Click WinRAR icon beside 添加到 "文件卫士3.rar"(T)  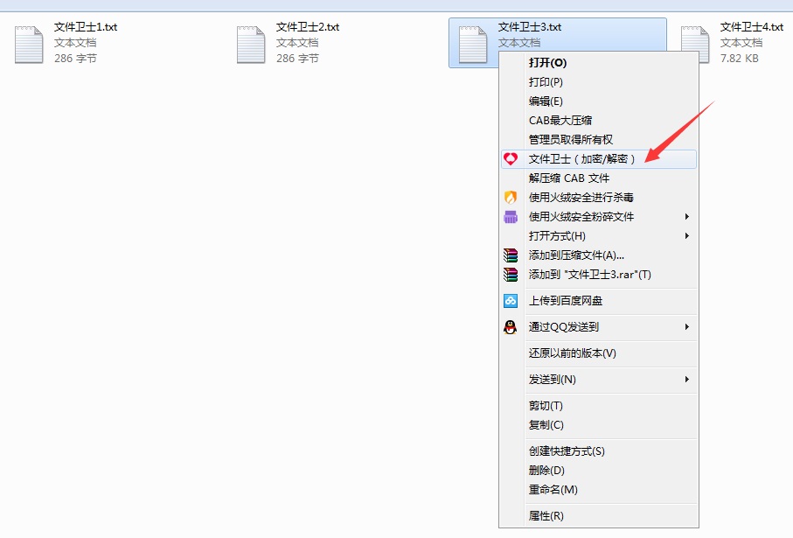511,275
